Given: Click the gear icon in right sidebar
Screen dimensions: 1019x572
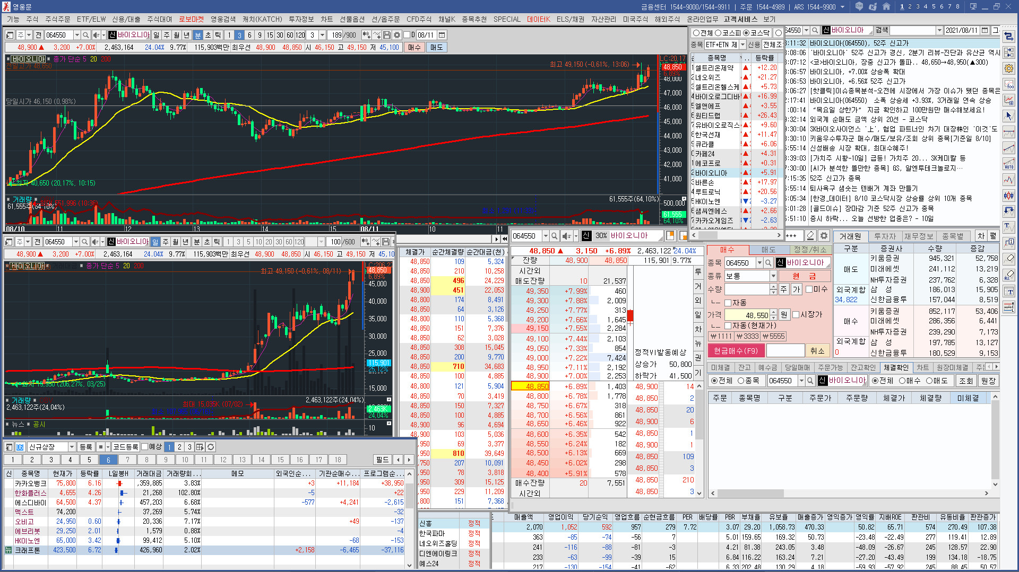Looking at the screenshot, I should pyautogui.click(x=1009, y=68).
